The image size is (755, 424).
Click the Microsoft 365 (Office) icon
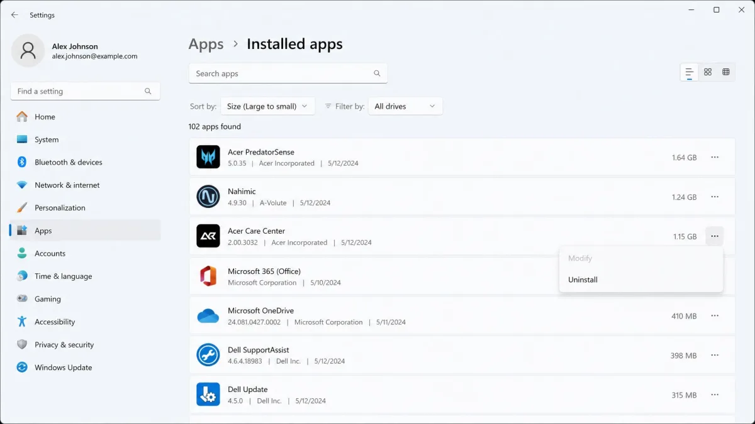tap(208, 276)
